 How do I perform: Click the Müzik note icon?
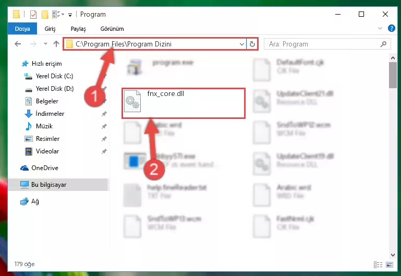tap(28, 126)
